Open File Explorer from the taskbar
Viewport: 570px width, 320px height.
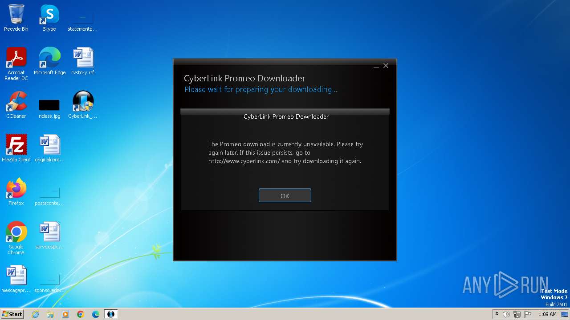click(x=50, y=314)
